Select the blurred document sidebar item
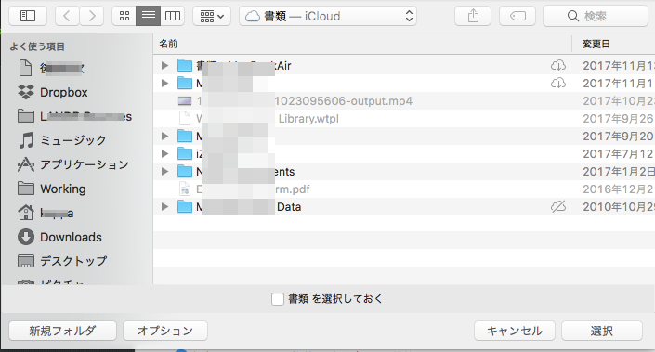 tap(51, 68)
